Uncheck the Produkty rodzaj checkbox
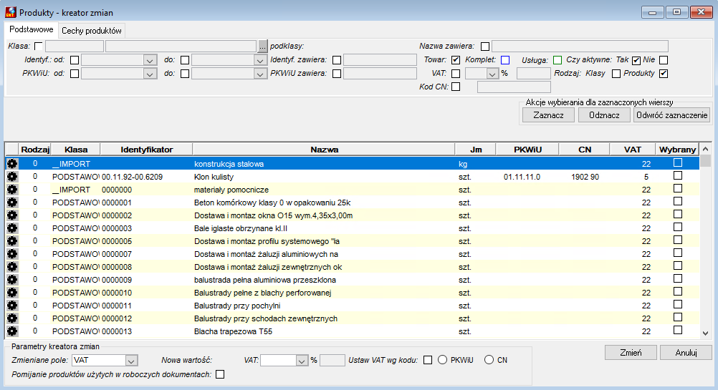Screen dimensions: 718x390 point(664,74)
